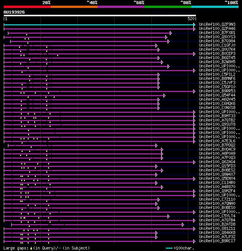Select the UniRef100_B7FXR1 label

[217, 33]
